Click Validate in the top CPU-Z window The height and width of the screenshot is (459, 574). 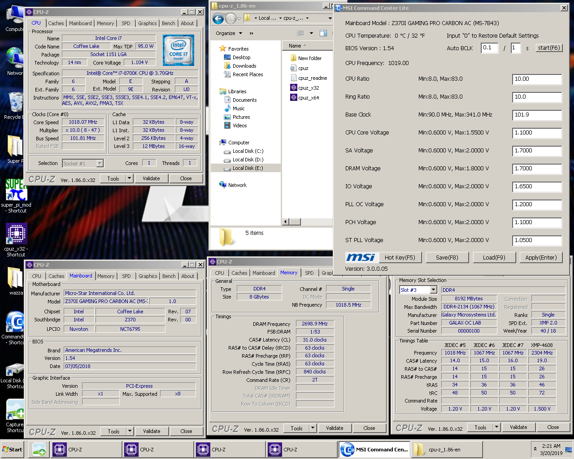[151, 178]
